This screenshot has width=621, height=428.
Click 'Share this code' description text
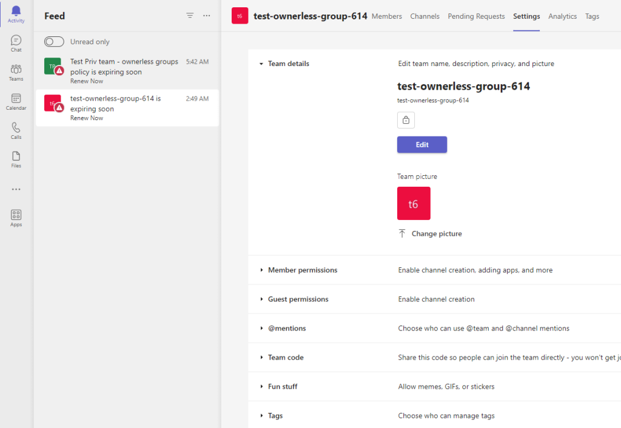[x=509, y=358]
